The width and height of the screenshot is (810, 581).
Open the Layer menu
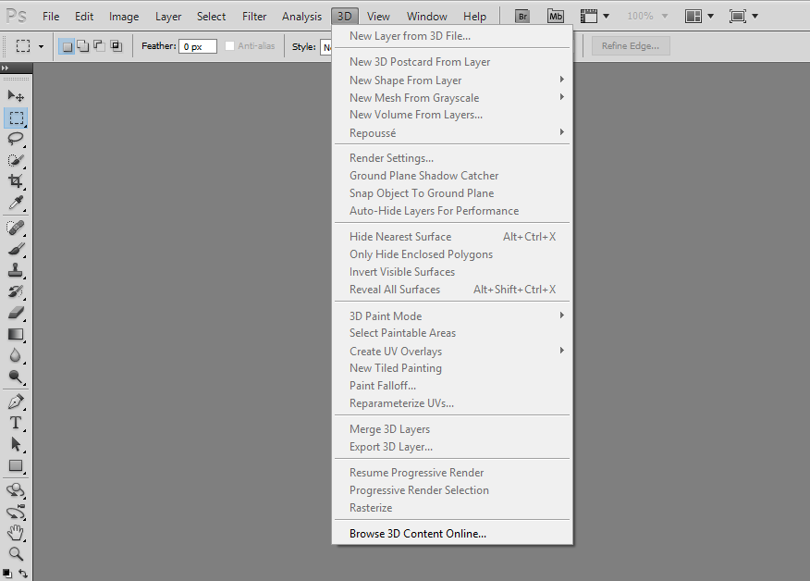(x=168, y=17)
